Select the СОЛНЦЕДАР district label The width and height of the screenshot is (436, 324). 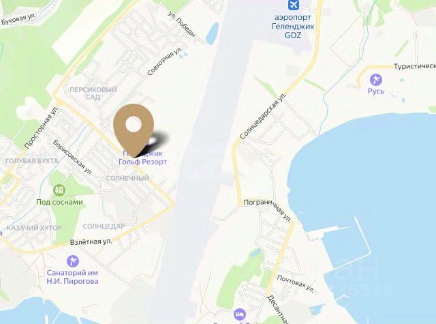[104, 226]
